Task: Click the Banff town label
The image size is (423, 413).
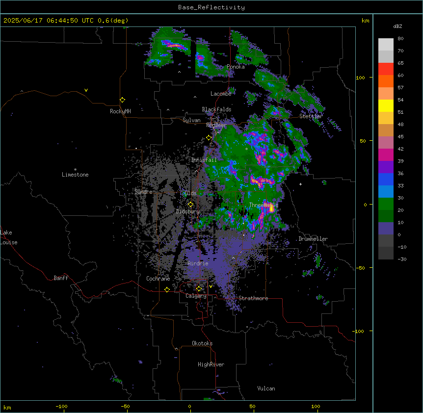Action: [x=61, y=278]
